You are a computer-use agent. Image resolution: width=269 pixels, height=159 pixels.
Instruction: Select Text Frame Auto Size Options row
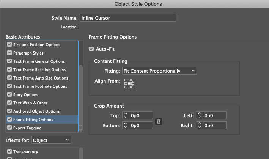click(42, 78)
